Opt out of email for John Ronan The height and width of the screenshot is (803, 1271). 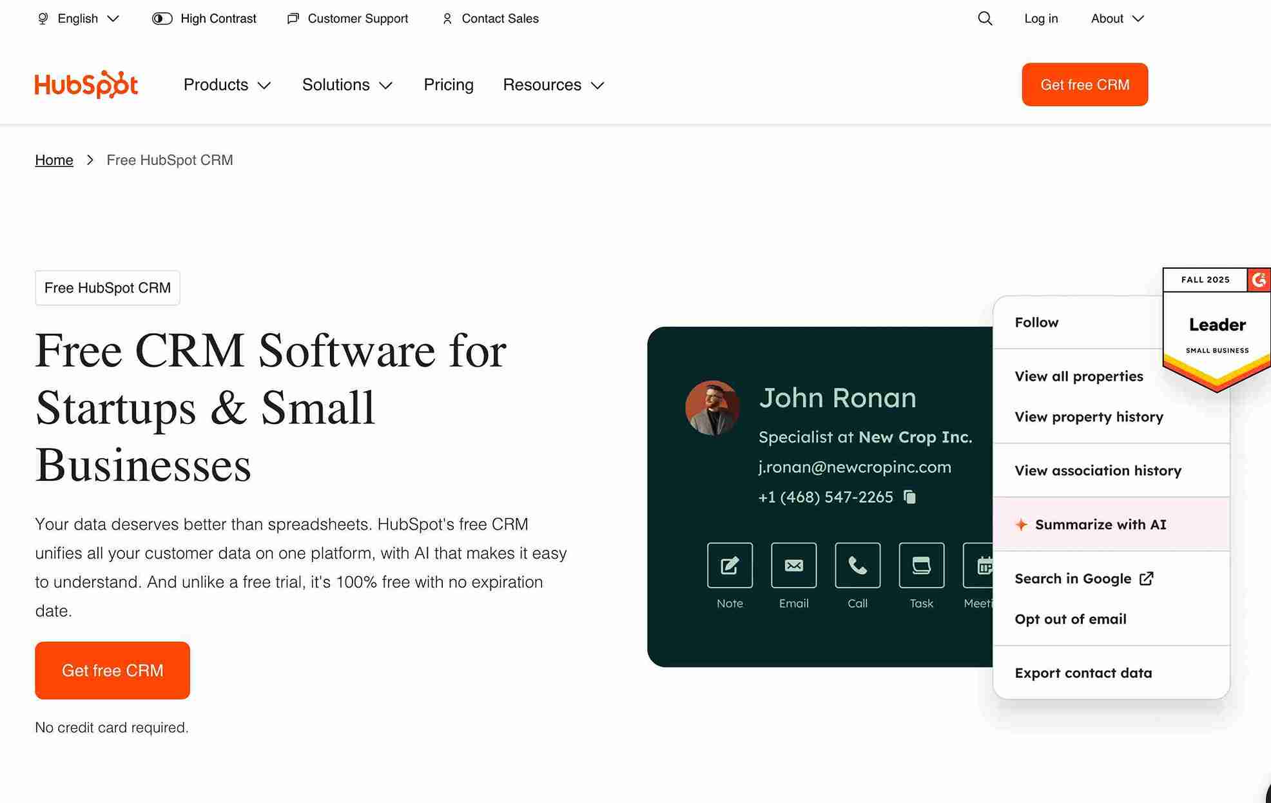(1071, 619)
